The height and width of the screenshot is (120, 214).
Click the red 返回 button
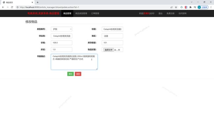tap(78, 74)
